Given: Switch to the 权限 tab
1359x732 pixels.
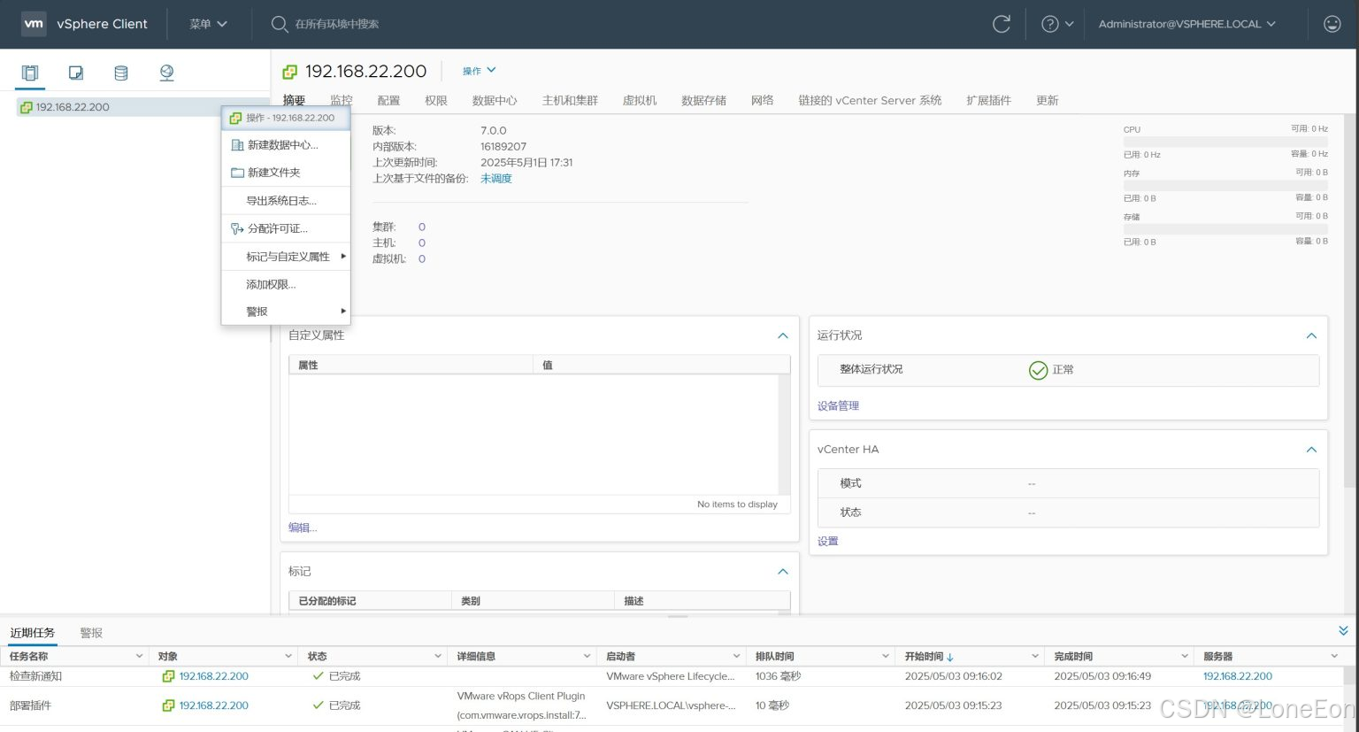Looking at the screenshot, I should pyautogui.click(x=436, y=101).
